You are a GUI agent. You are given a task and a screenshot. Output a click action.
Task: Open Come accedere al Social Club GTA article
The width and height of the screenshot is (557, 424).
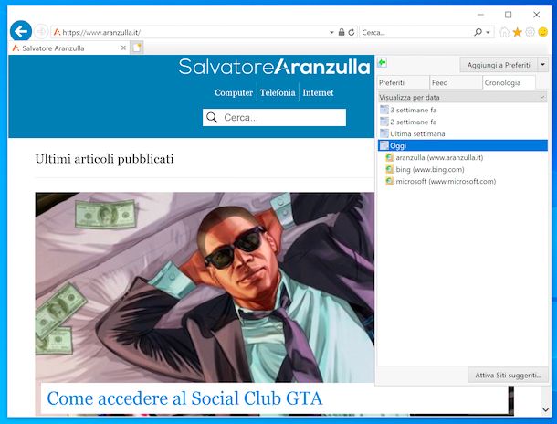(x=184, y=398)
